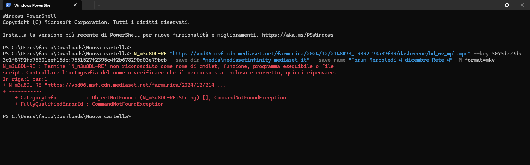Click the --save-name parameter
The height and width of the screenshot is (165, 530).
coord(329,60)
